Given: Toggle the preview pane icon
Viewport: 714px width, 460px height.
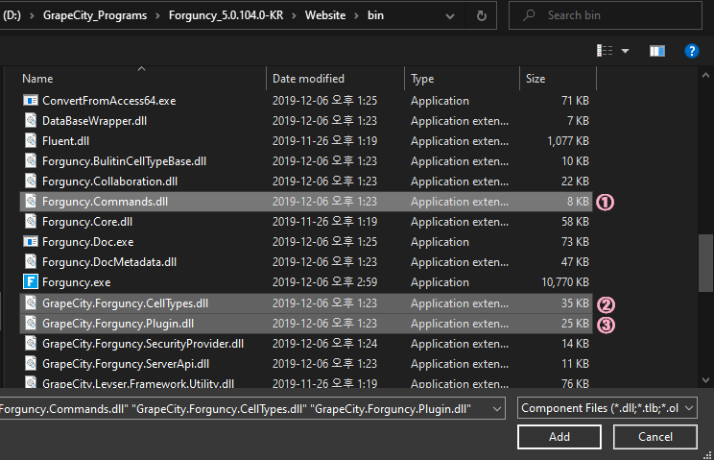Looking at the screenshot, I should point(657,50).
